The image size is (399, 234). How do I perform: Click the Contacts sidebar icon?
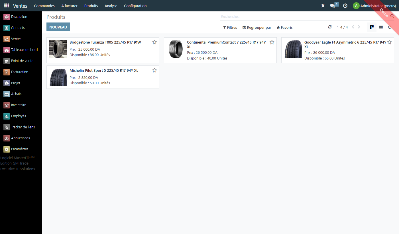pyautogui.click(x=7, y=28)
